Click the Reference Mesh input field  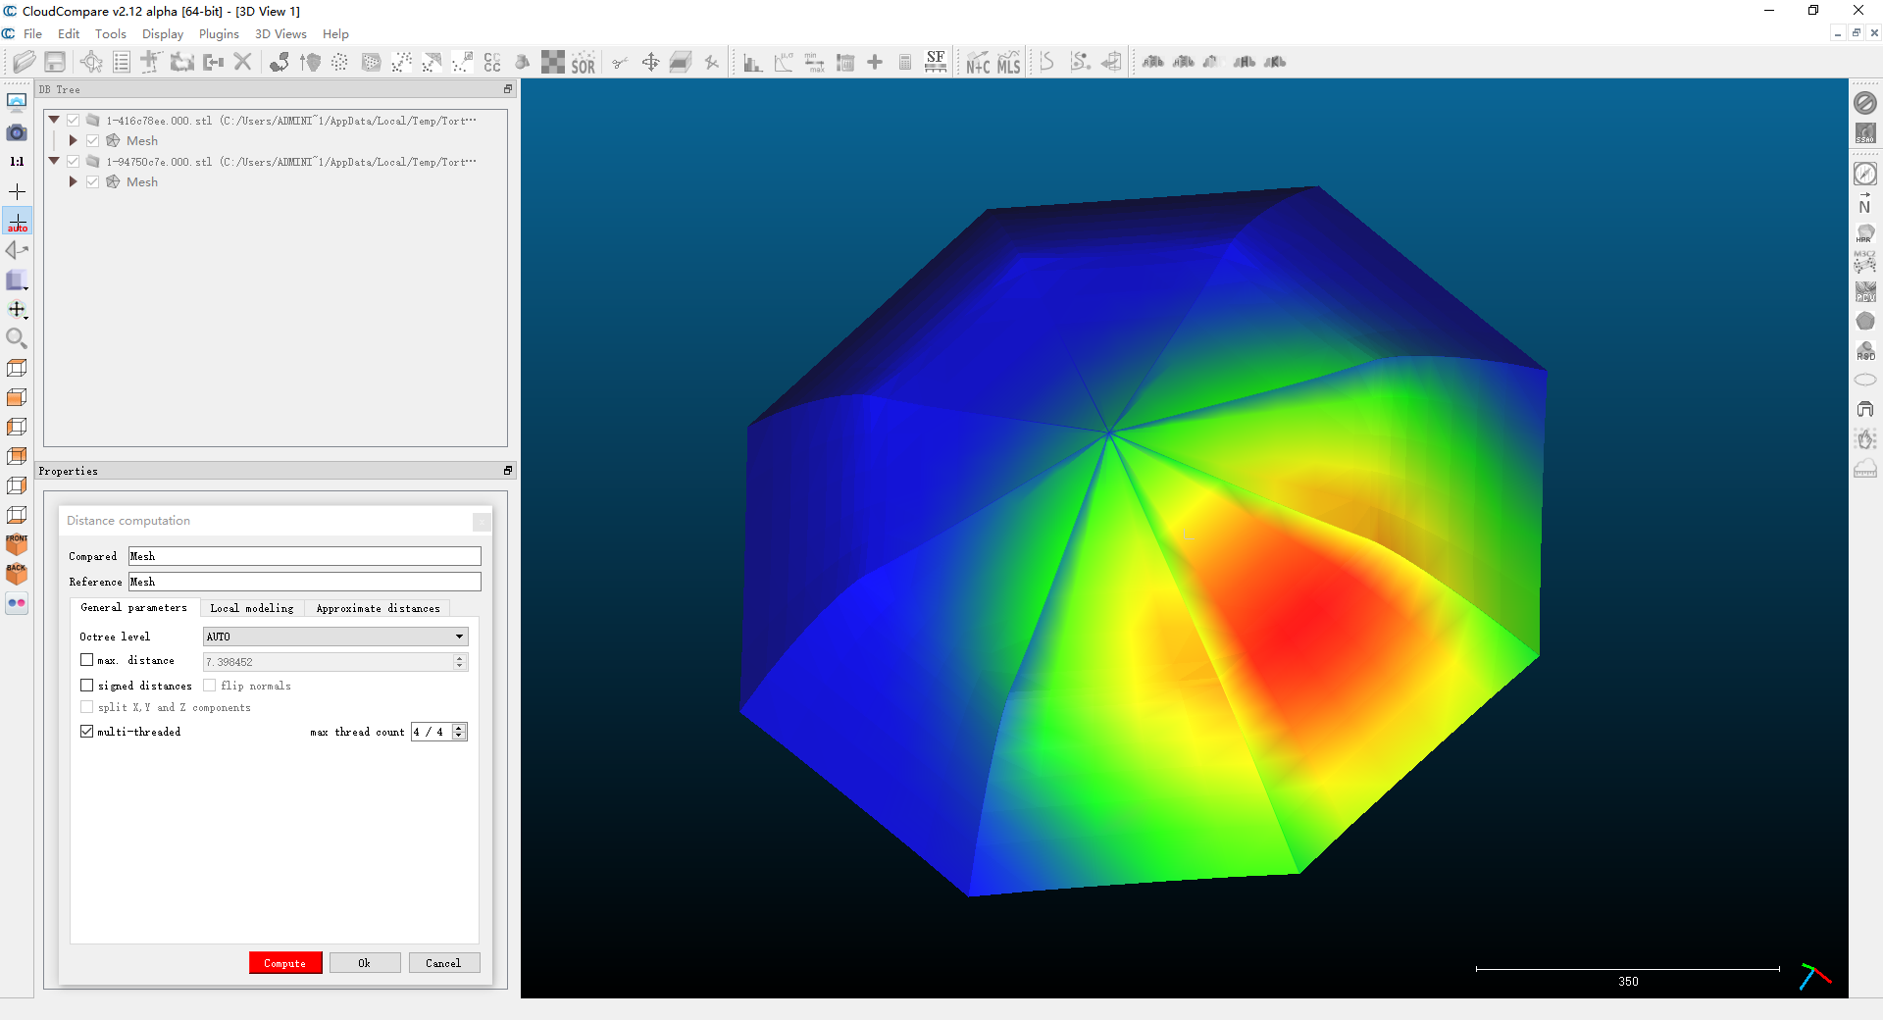coord(305,582)
